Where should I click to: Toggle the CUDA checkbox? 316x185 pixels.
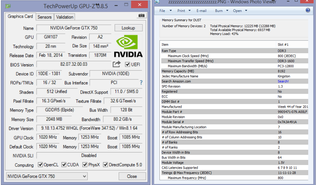click(x=64, y=165)
